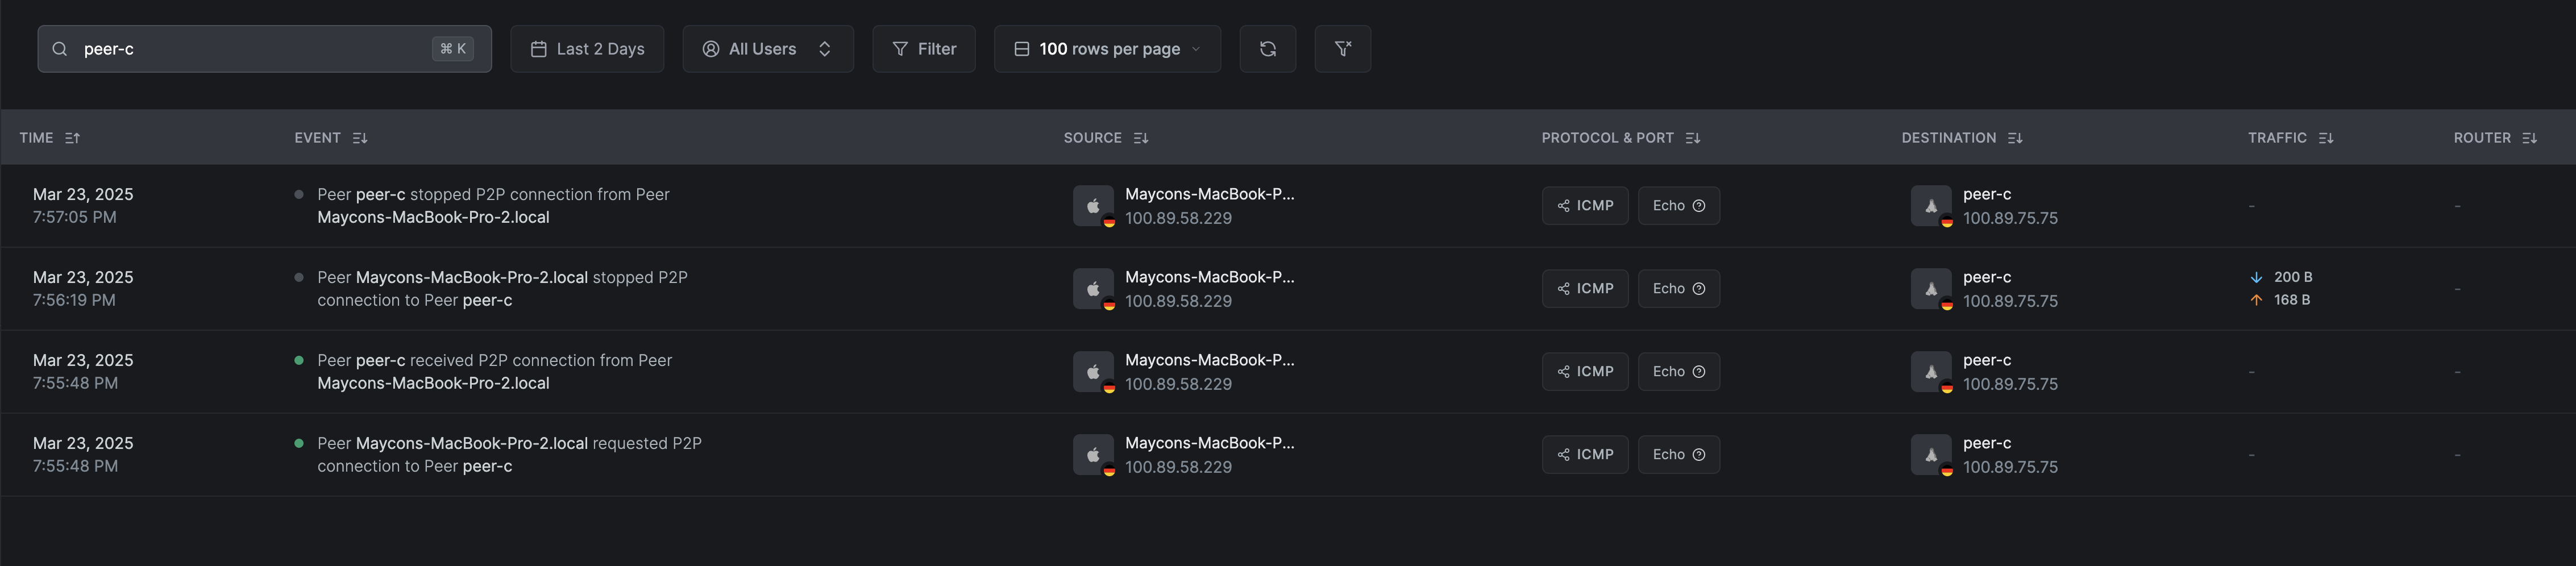This screenshot has height=566, width=2576.
Task: Click the Event column sort icon
Action: [x=360, y=138]
